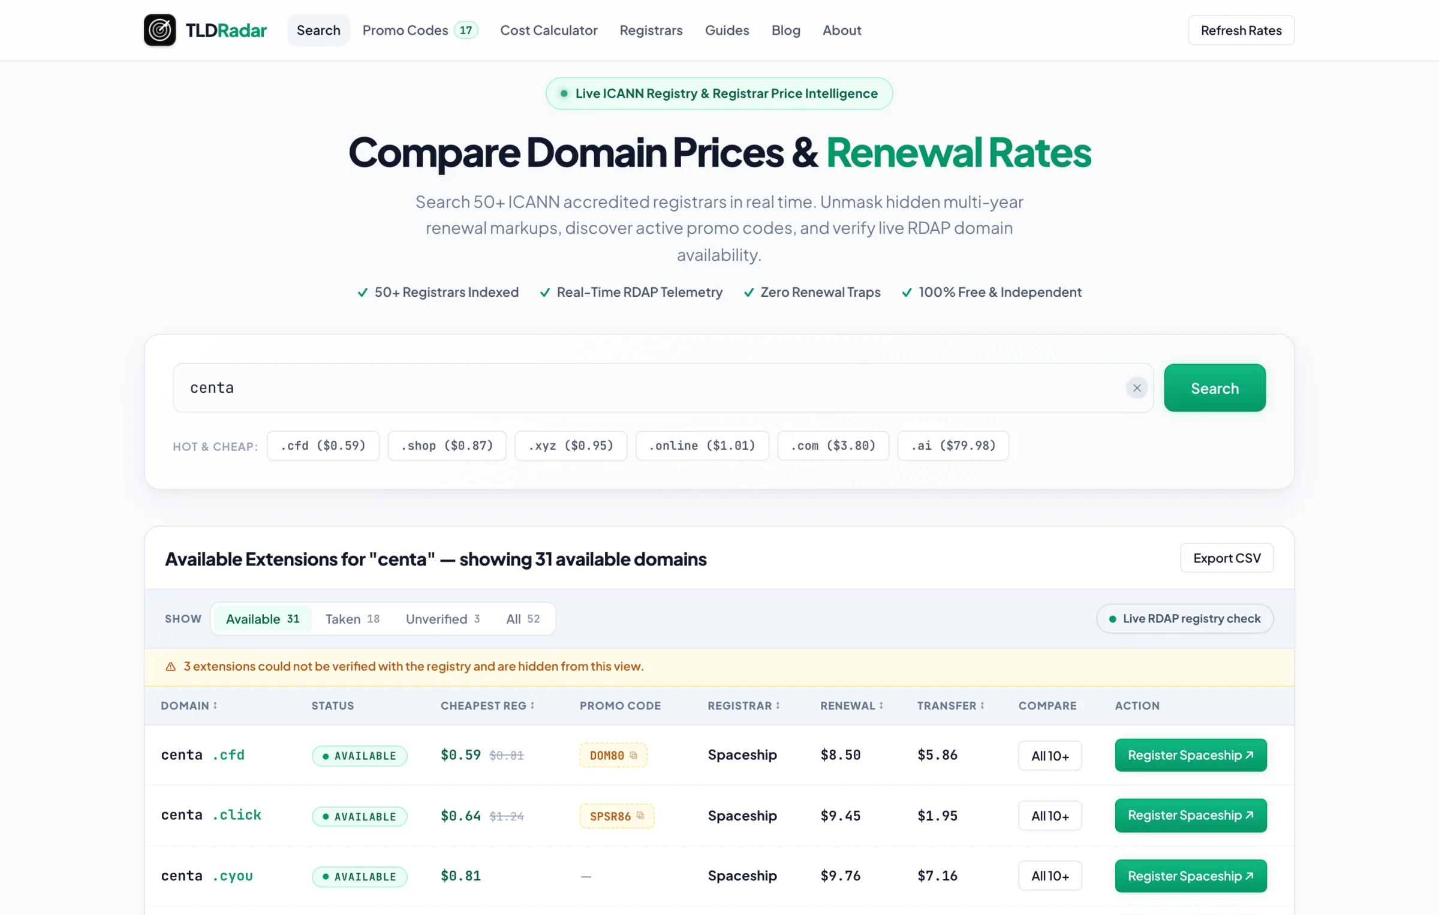Click the warning triangle in unverified notice
This screenshot has width=1439, height=915.
point(170,667)
